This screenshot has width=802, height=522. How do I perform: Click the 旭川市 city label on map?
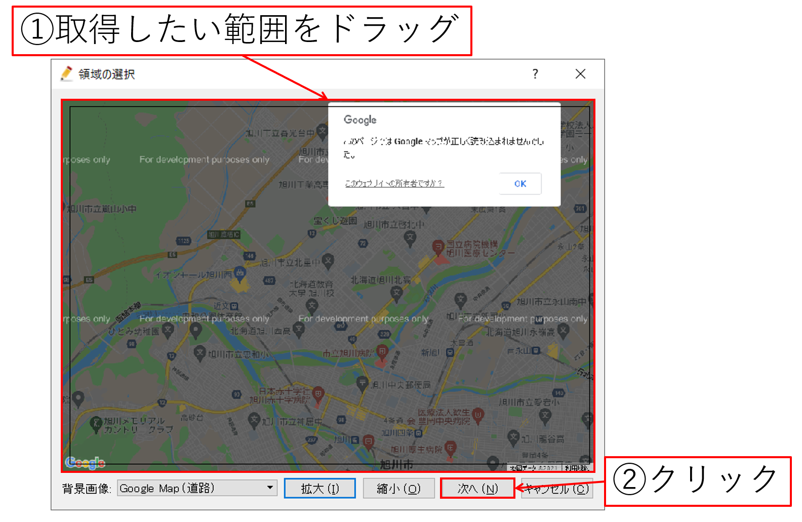pos(396,464)
